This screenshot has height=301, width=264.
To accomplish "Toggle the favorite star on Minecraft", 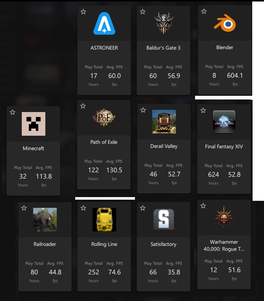I will 13,112.
